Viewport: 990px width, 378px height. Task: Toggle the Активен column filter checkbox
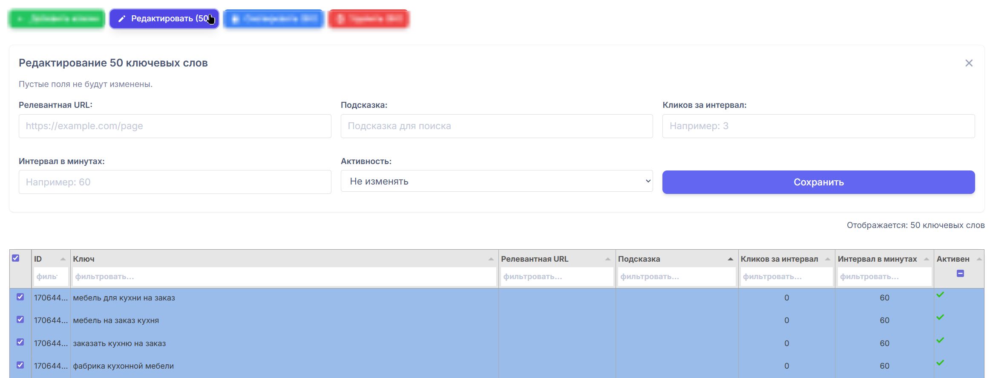(960, 274)
